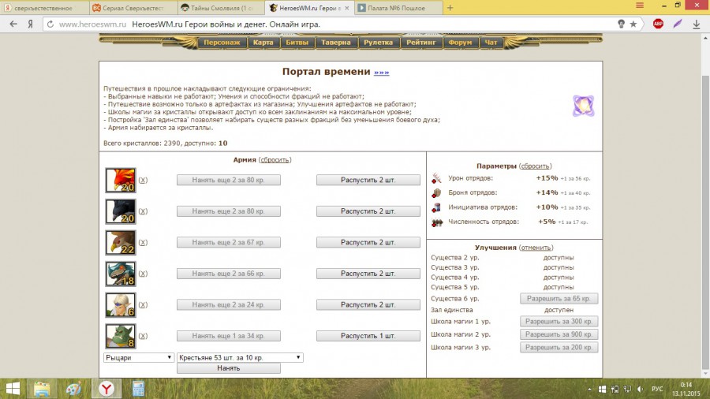Open the Таверна menu

pos(336,43)
